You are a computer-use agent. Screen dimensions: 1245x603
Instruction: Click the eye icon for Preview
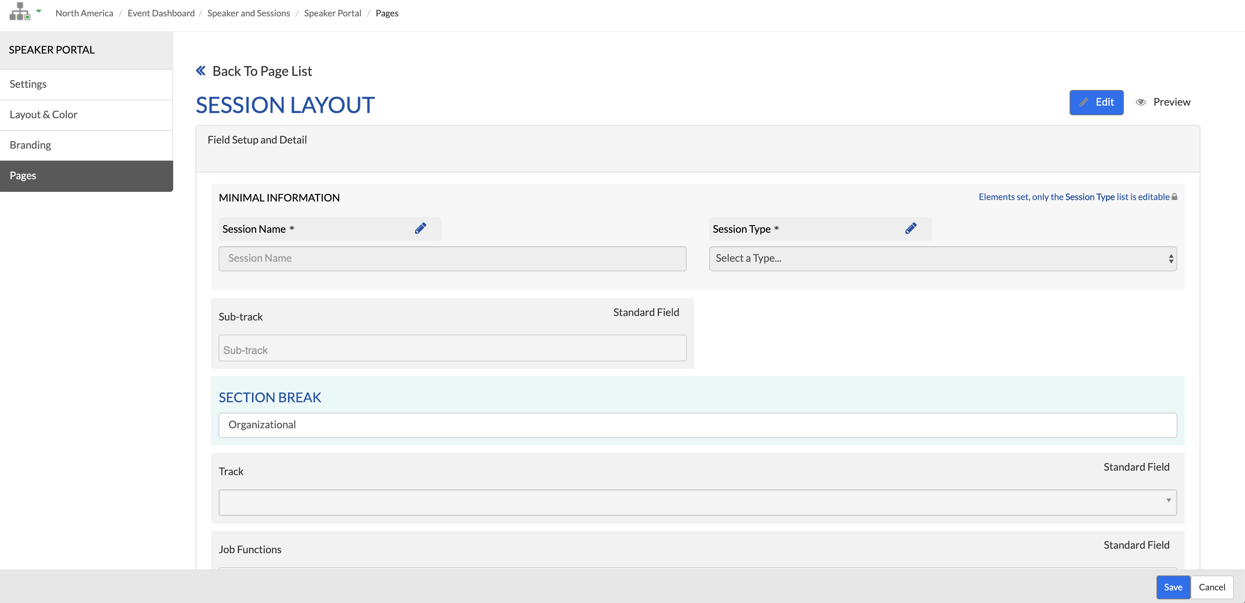[x=1141, y=102]
